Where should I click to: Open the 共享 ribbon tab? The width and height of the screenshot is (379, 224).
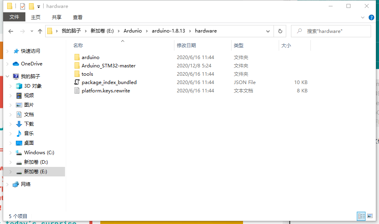pos(57,17)
